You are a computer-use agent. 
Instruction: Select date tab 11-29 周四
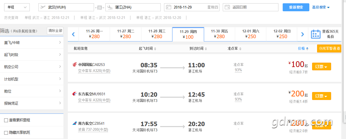pyautogui.click(x=188, y=34)
